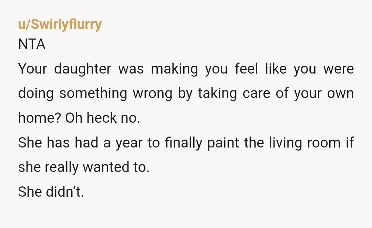372x228 pixels.
Task: Click the phrase "Oh heck no."
Action: coord(103,118)
